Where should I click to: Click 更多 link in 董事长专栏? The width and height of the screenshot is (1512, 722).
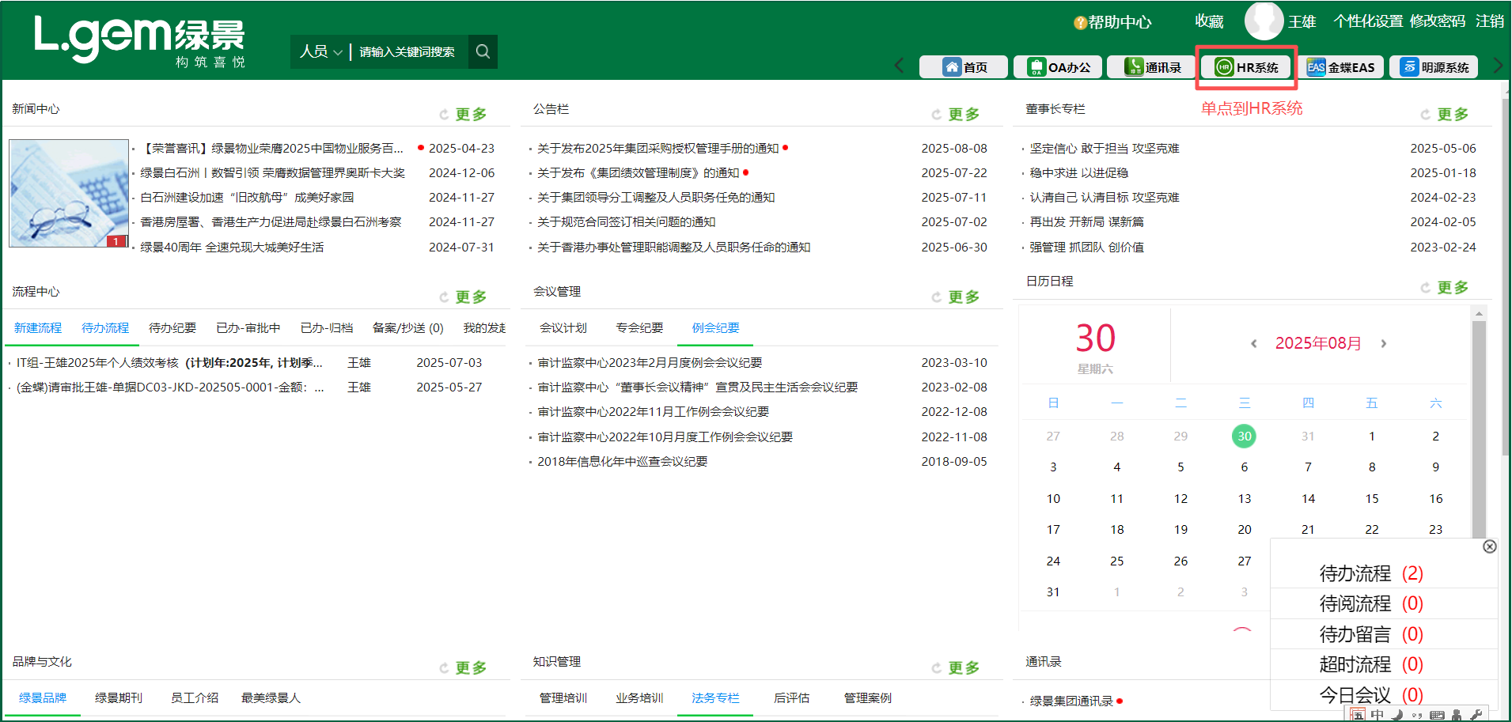click(x=1452, y=113)
